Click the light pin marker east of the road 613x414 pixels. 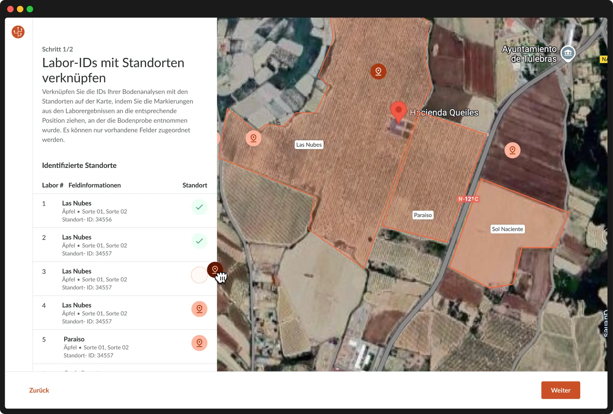512,150
